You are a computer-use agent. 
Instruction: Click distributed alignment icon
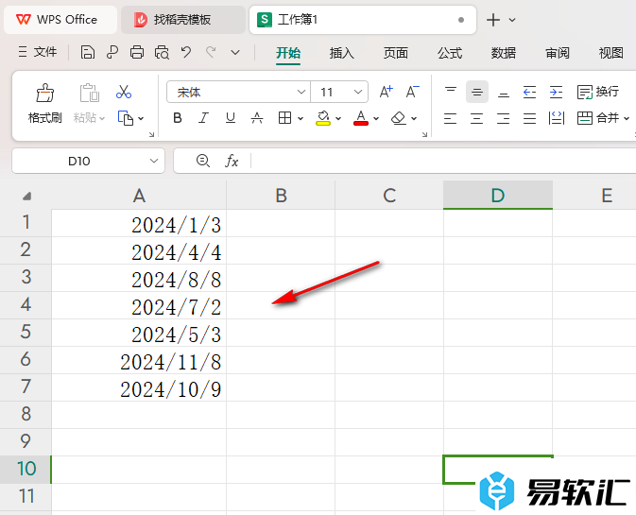[x=556, y=118]
